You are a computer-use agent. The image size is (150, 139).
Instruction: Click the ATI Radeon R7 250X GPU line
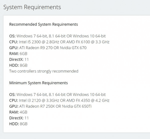pos(50,106)
